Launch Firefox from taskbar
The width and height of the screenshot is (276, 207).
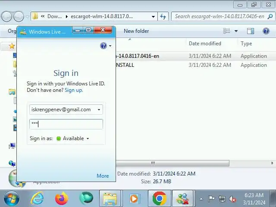62,198
